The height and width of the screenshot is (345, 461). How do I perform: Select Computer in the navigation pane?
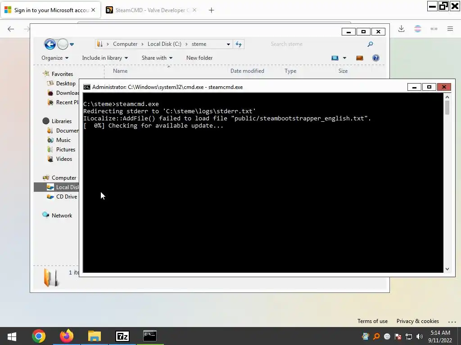click(64, 178)
